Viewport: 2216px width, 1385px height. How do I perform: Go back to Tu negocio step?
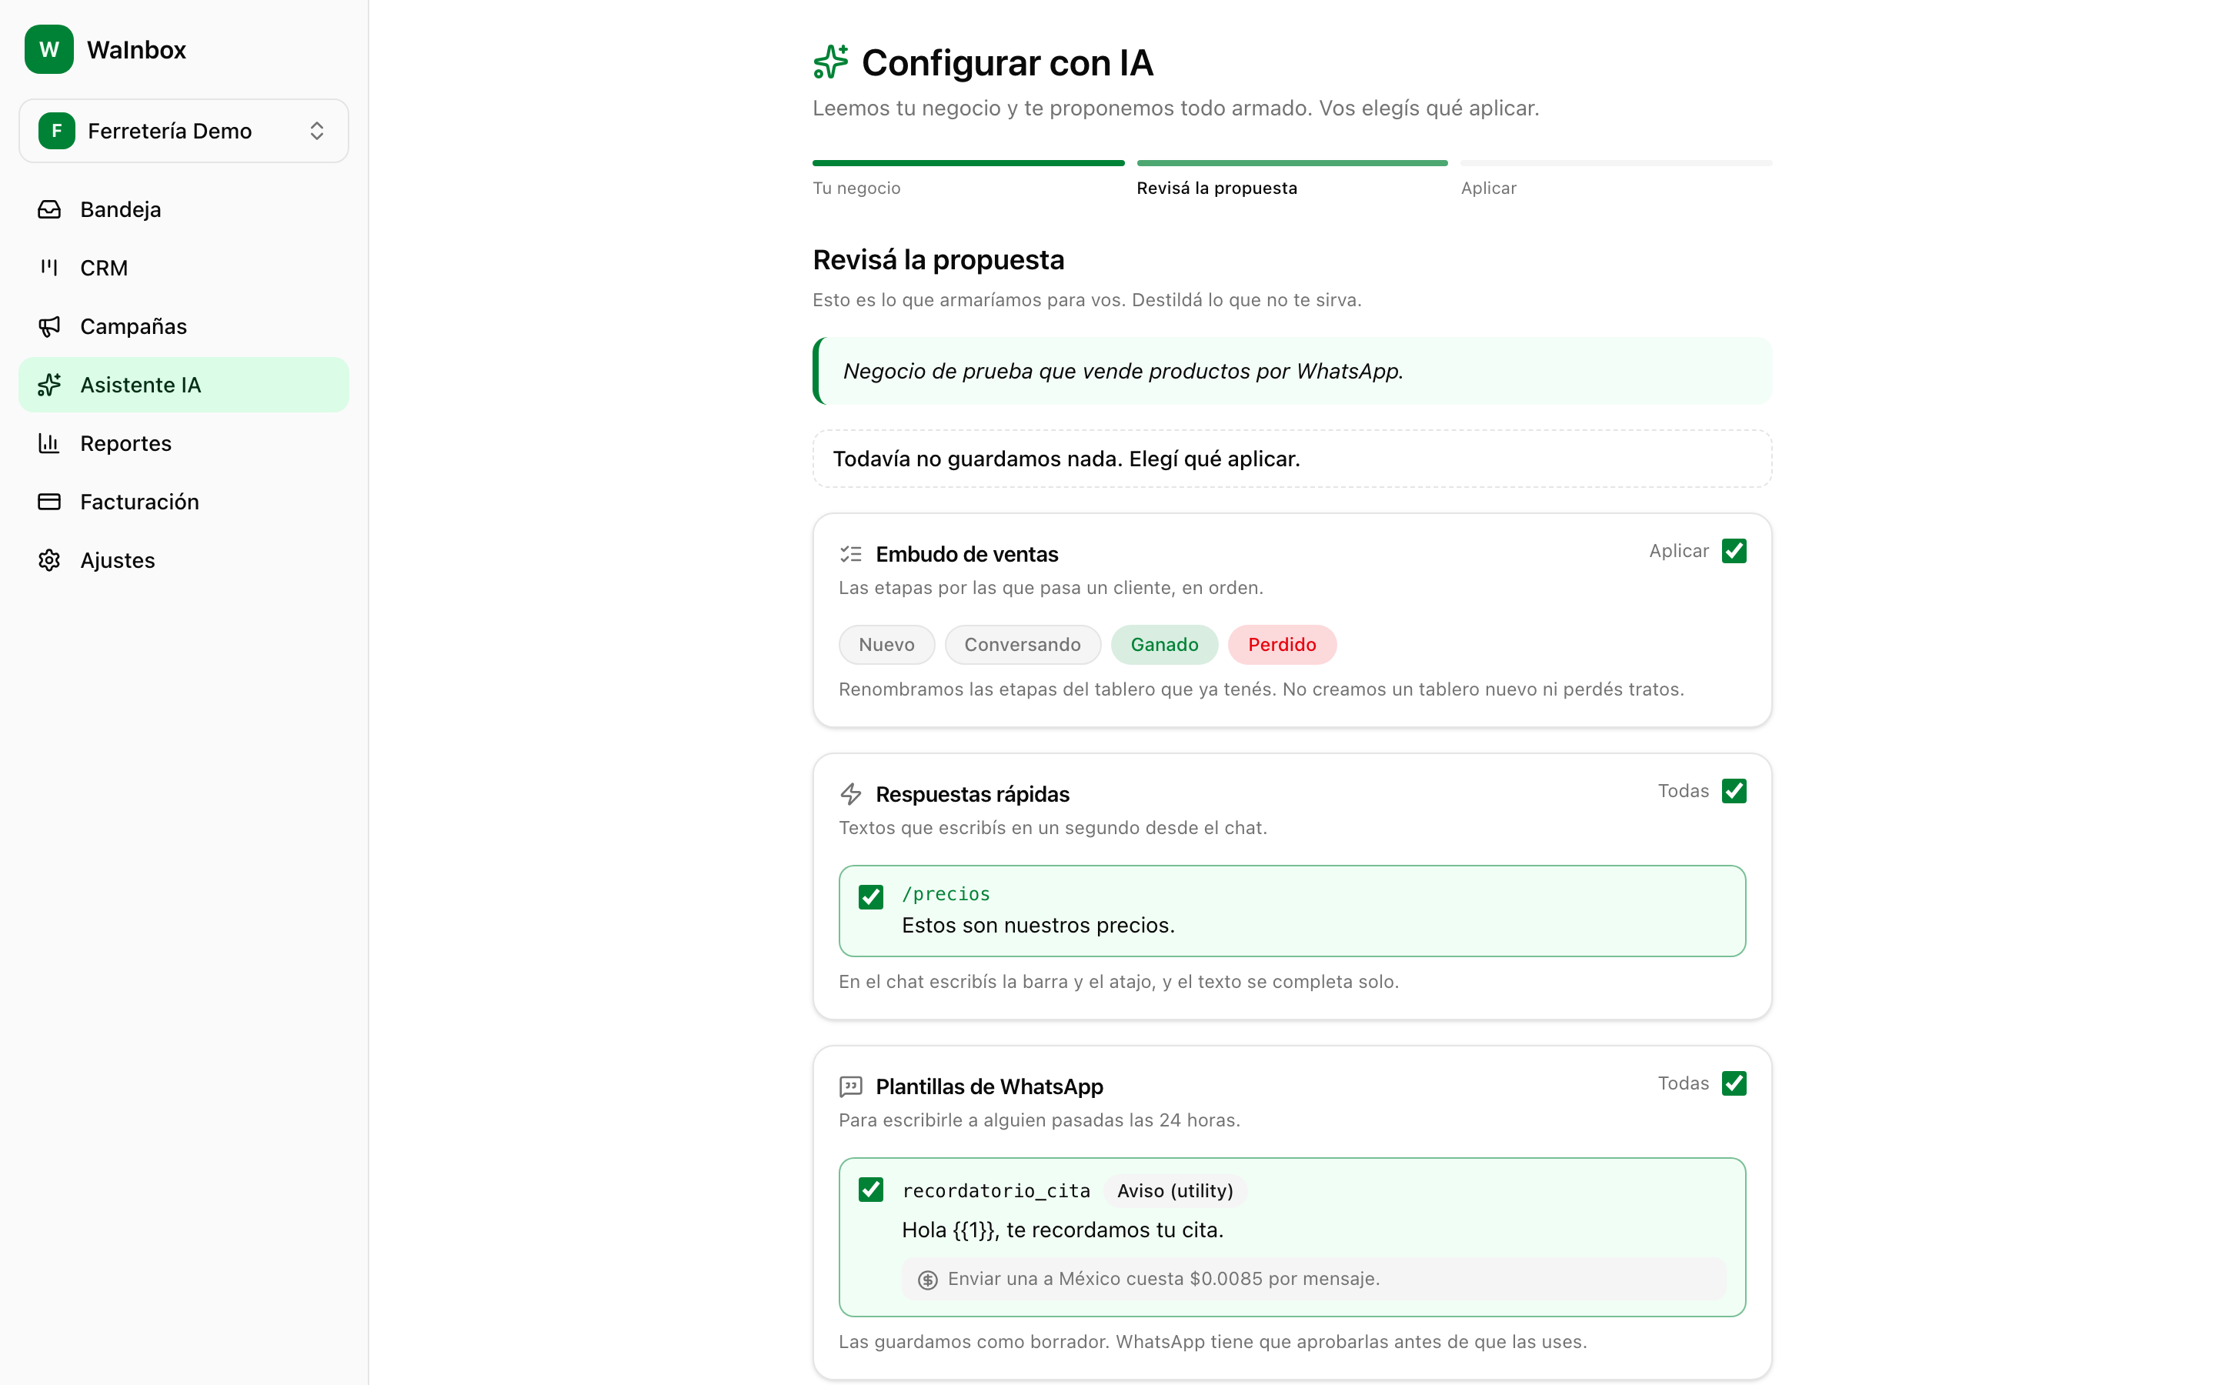(x=856, y=188)
